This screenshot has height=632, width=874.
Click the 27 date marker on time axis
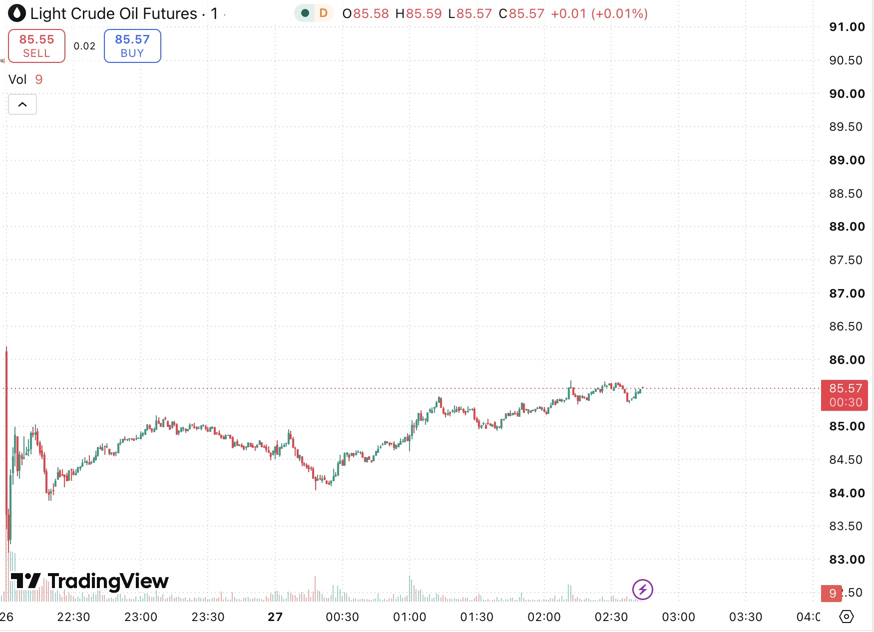(x=275, y=617)
